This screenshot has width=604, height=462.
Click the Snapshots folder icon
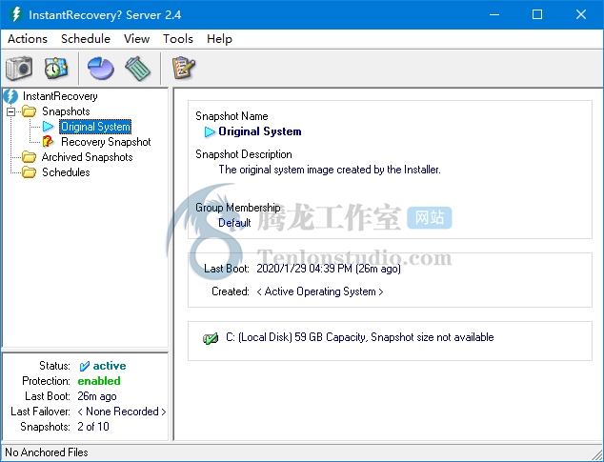29,111
